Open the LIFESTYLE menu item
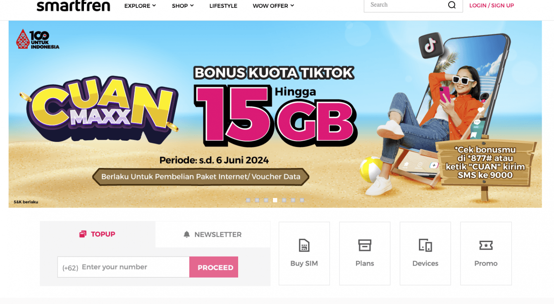 (223, 6)
